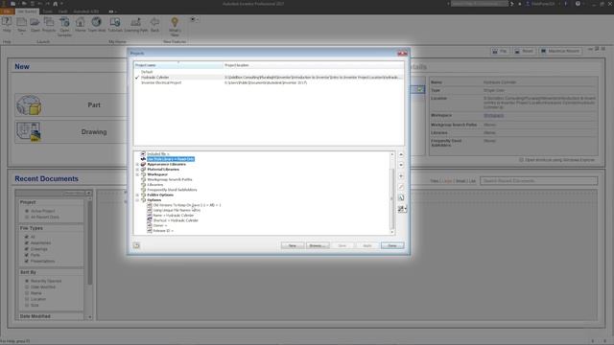Click the grayed Apply button in Projects dialog
Image resolution: width=614 pixels, height=345 pixels.
tap(367, 245)
